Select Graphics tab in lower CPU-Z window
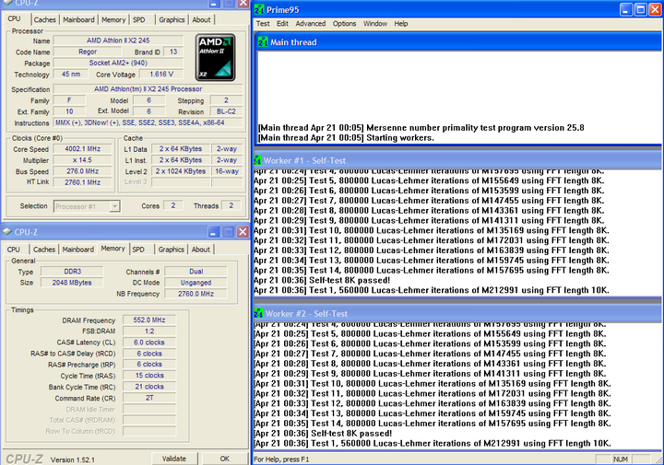Image resolution: width=664 pixels, height=465 pixels. [172, 250]
